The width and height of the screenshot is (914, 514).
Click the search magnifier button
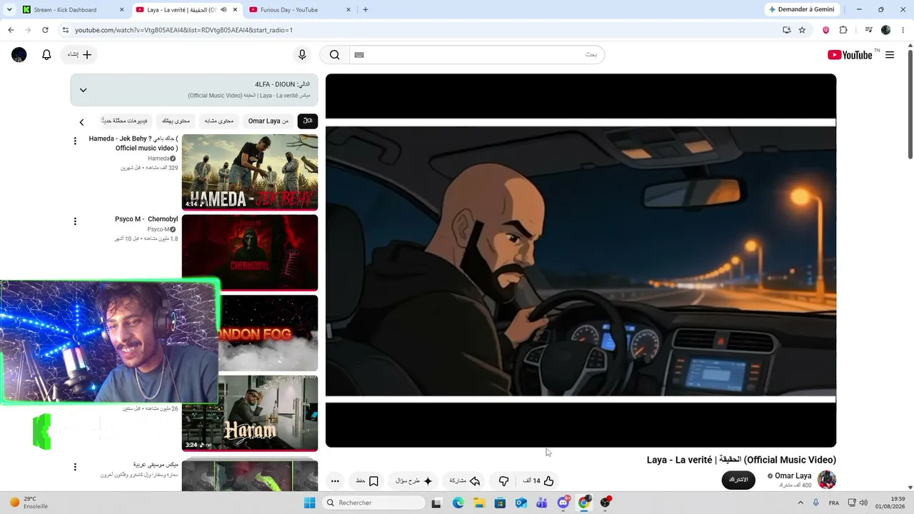335,55
